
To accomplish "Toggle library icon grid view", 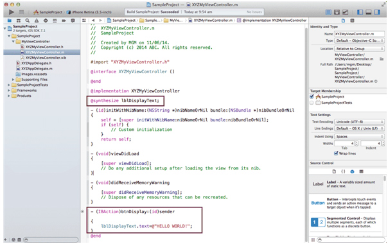I will click(x=313, y=240).
